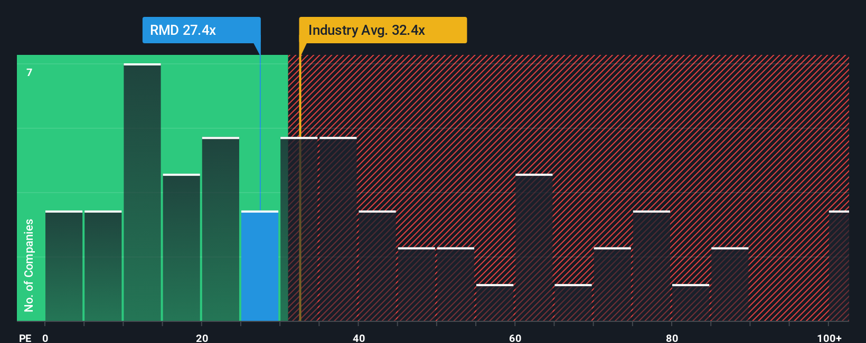Click the axis value 80
The image size is (866, 343).
672,338
